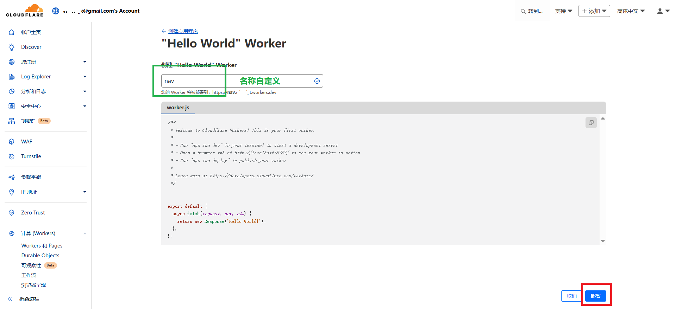Image resolution: width=676 pixels, height=309 pixels.
Task: Click the Turnstile icon in sidebar
Action: pyautogui.click(x=12, y=156)
